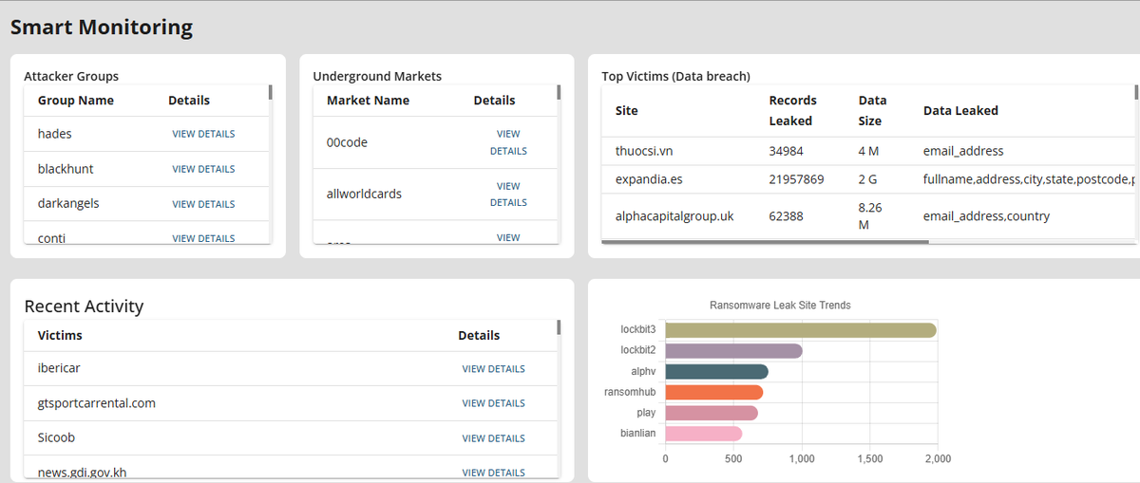The image size is (1140, 483).
Task: Click Top Victims vertical scrollbar
Action: [x=1136, y=92]
